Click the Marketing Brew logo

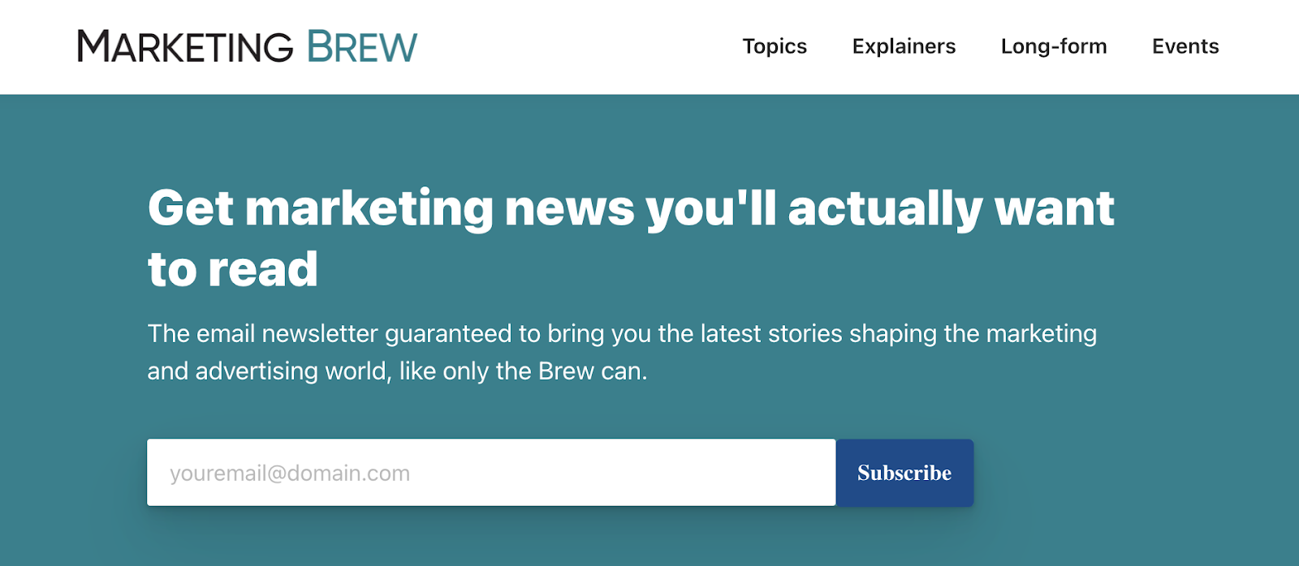[247, 46]
